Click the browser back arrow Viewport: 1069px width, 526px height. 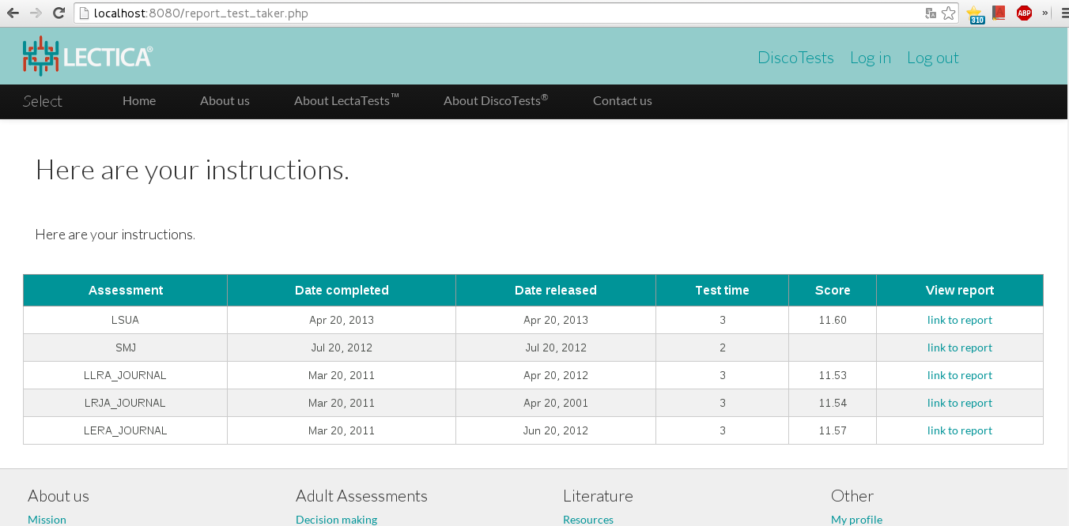point(13,13)
